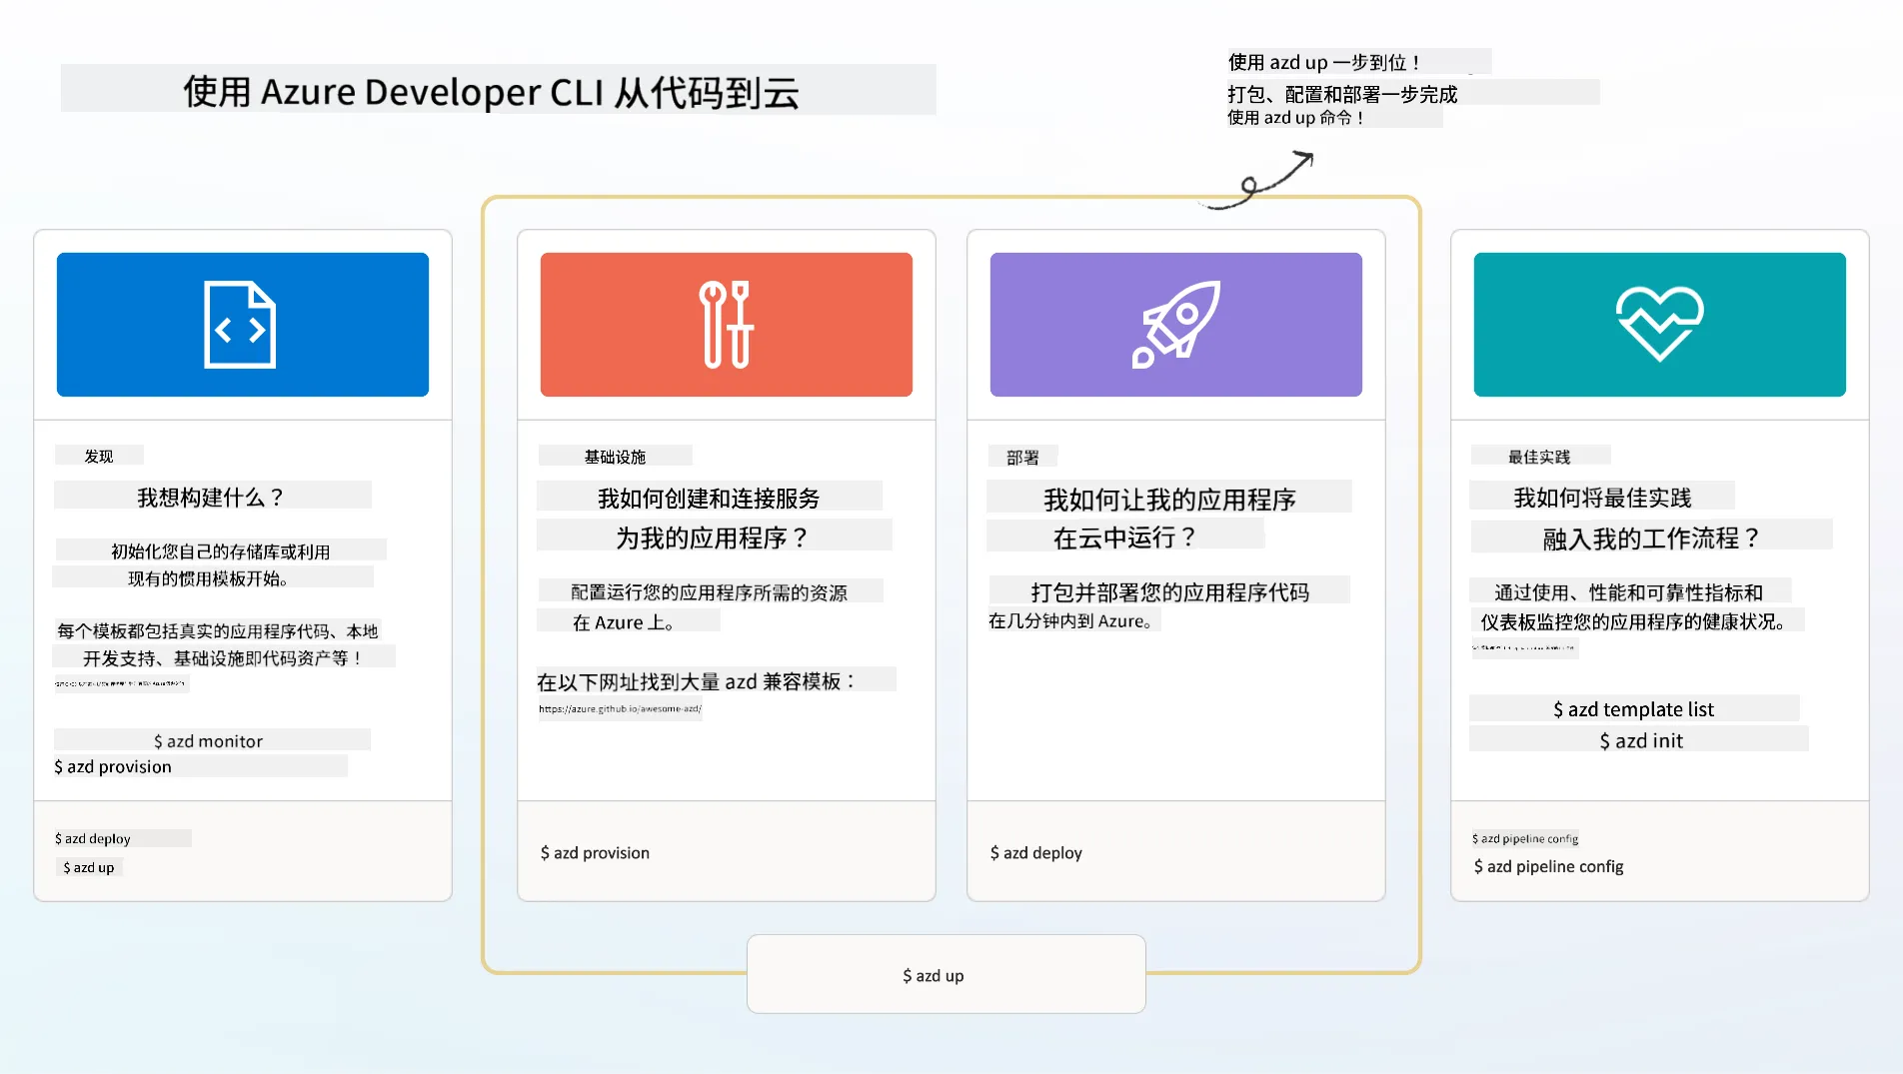Click the '基础设施' card label
Image resolution: width=1903 pixels, height=1074 pixels.
pyautogui.click(x=615, y=457)
